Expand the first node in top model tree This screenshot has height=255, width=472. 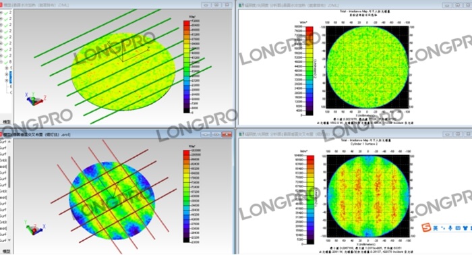[x=1, y=12]
